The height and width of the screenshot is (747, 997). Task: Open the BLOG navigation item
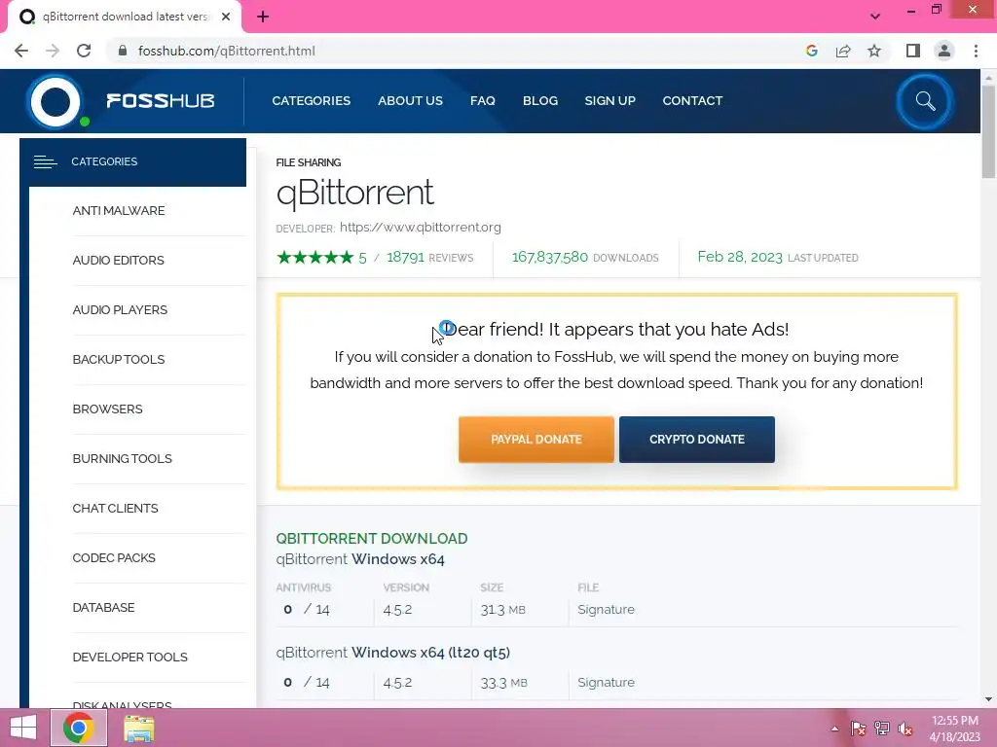click(540, 101)
